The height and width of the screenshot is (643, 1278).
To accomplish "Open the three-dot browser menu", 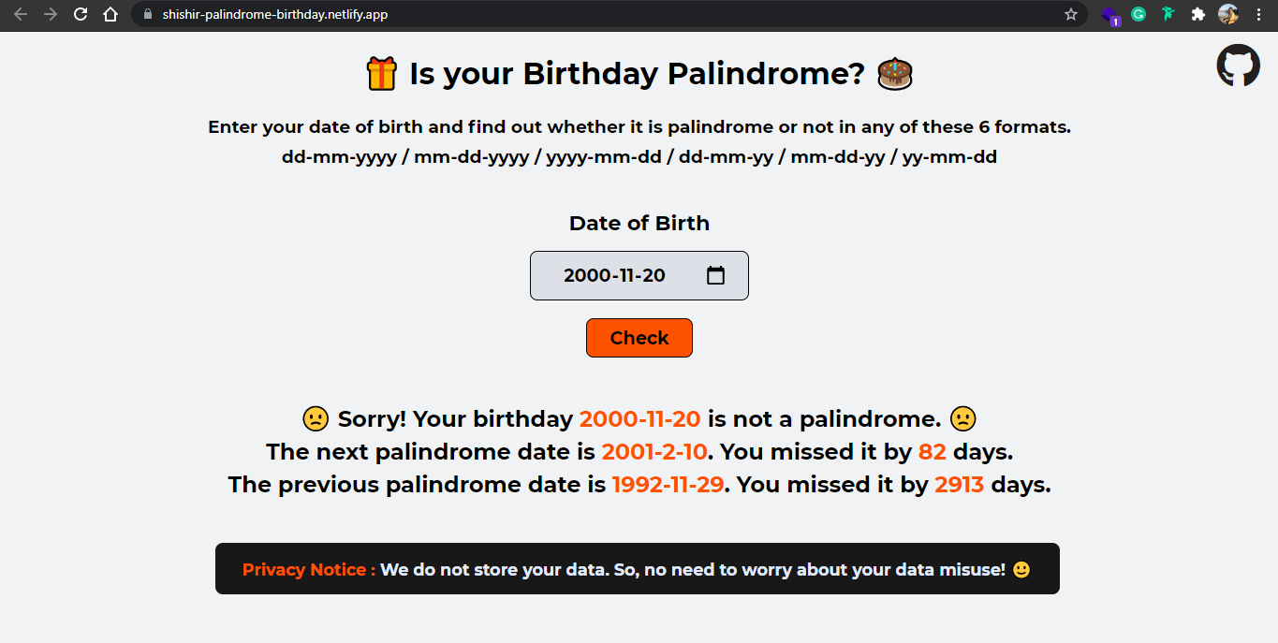I will pos(1259,14).
